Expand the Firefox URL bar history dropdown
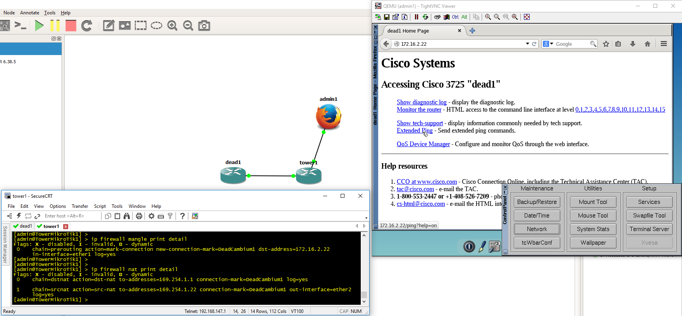Image resolution: width=682 pixels, height=316 pixels. click(x=527, y=44)
